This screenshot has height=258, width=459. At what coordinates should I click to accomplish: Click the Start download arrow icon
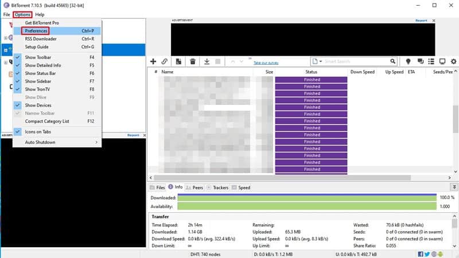tap(207, 61)
